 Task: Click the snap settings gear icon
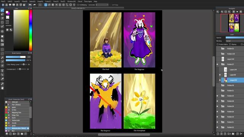74,5
